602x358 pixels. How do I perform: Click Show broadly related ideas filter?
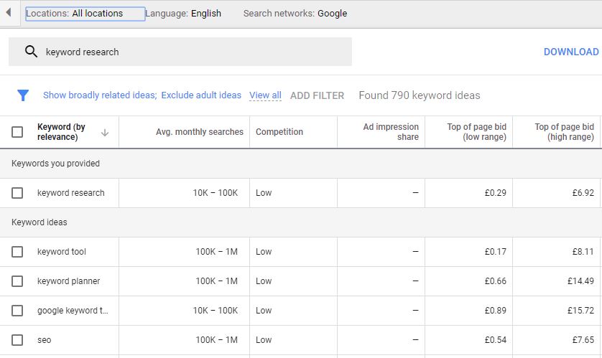(100, 95)
